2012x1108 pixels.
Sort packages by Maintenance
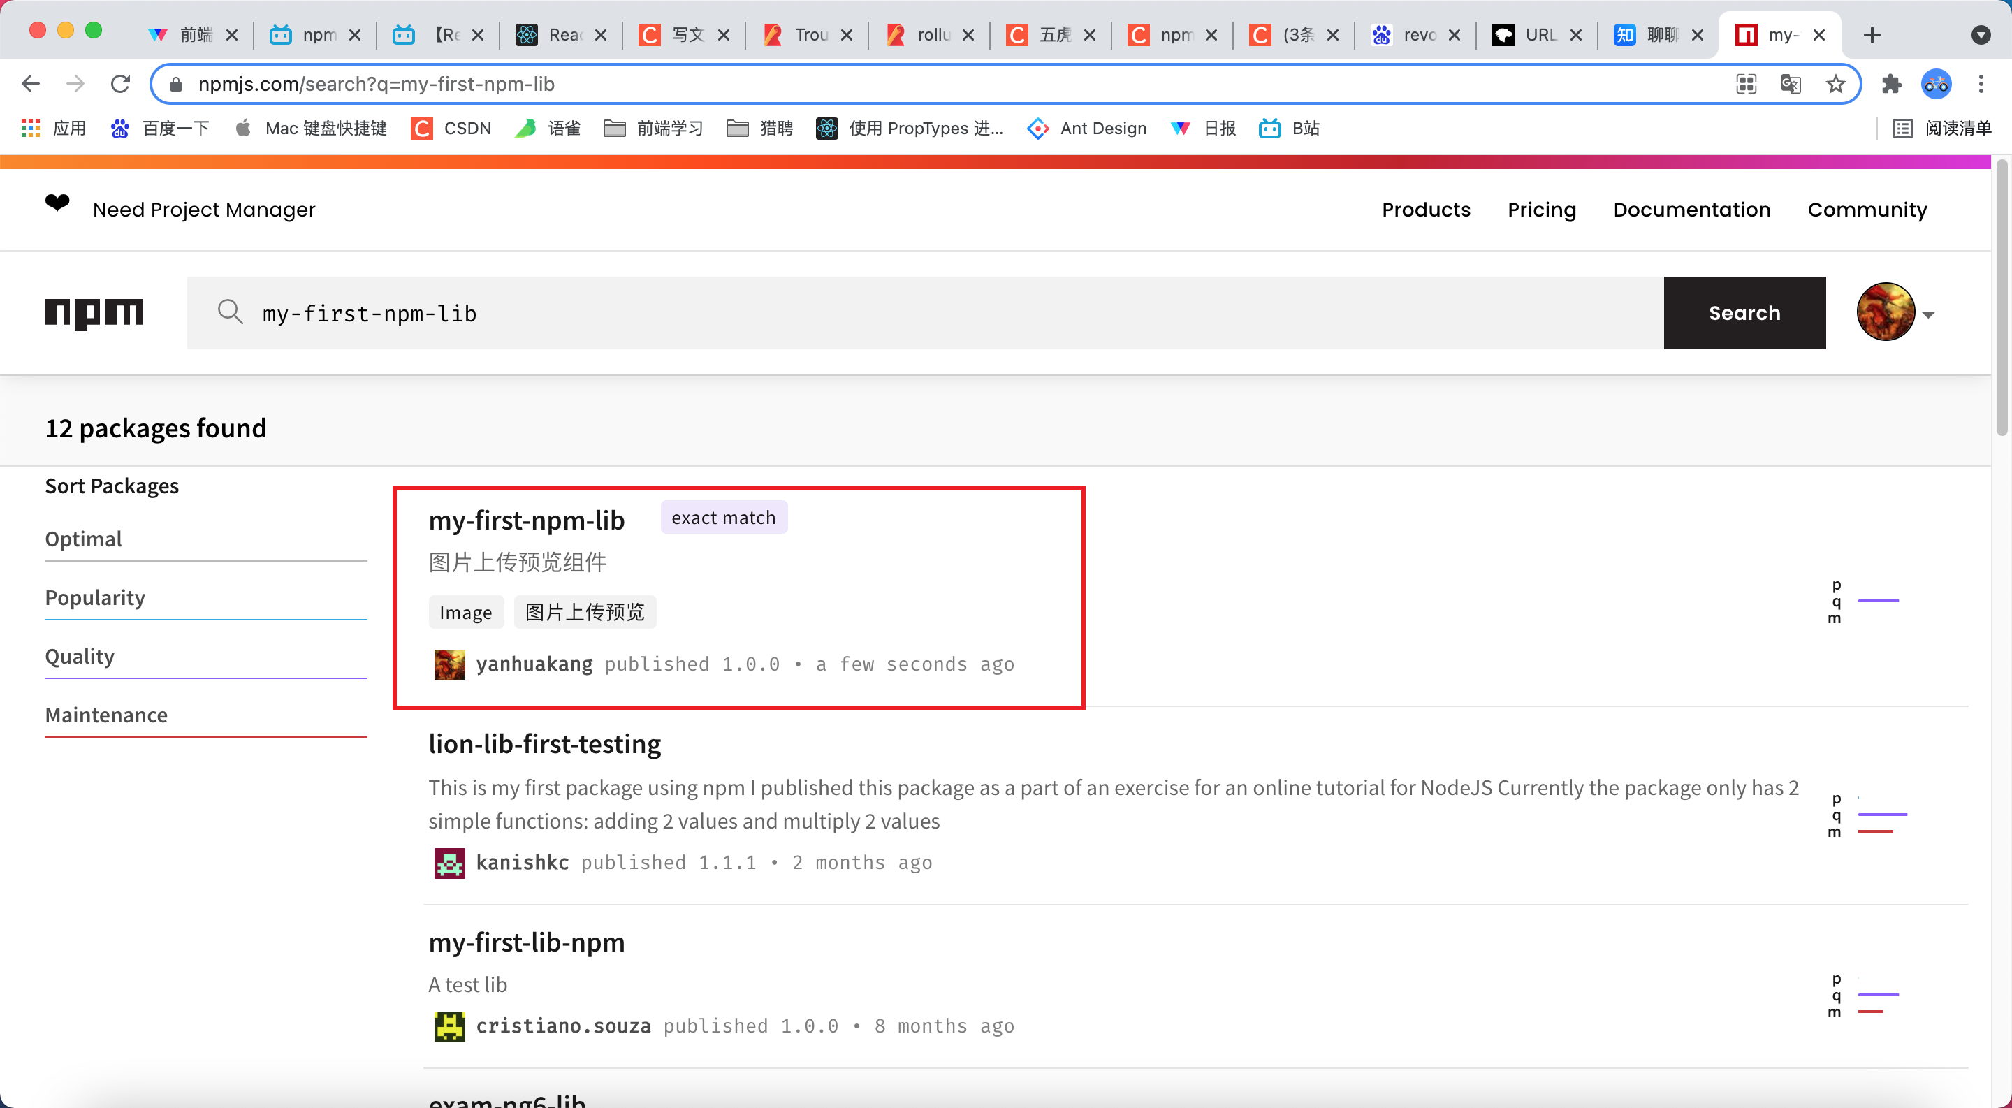106,715
